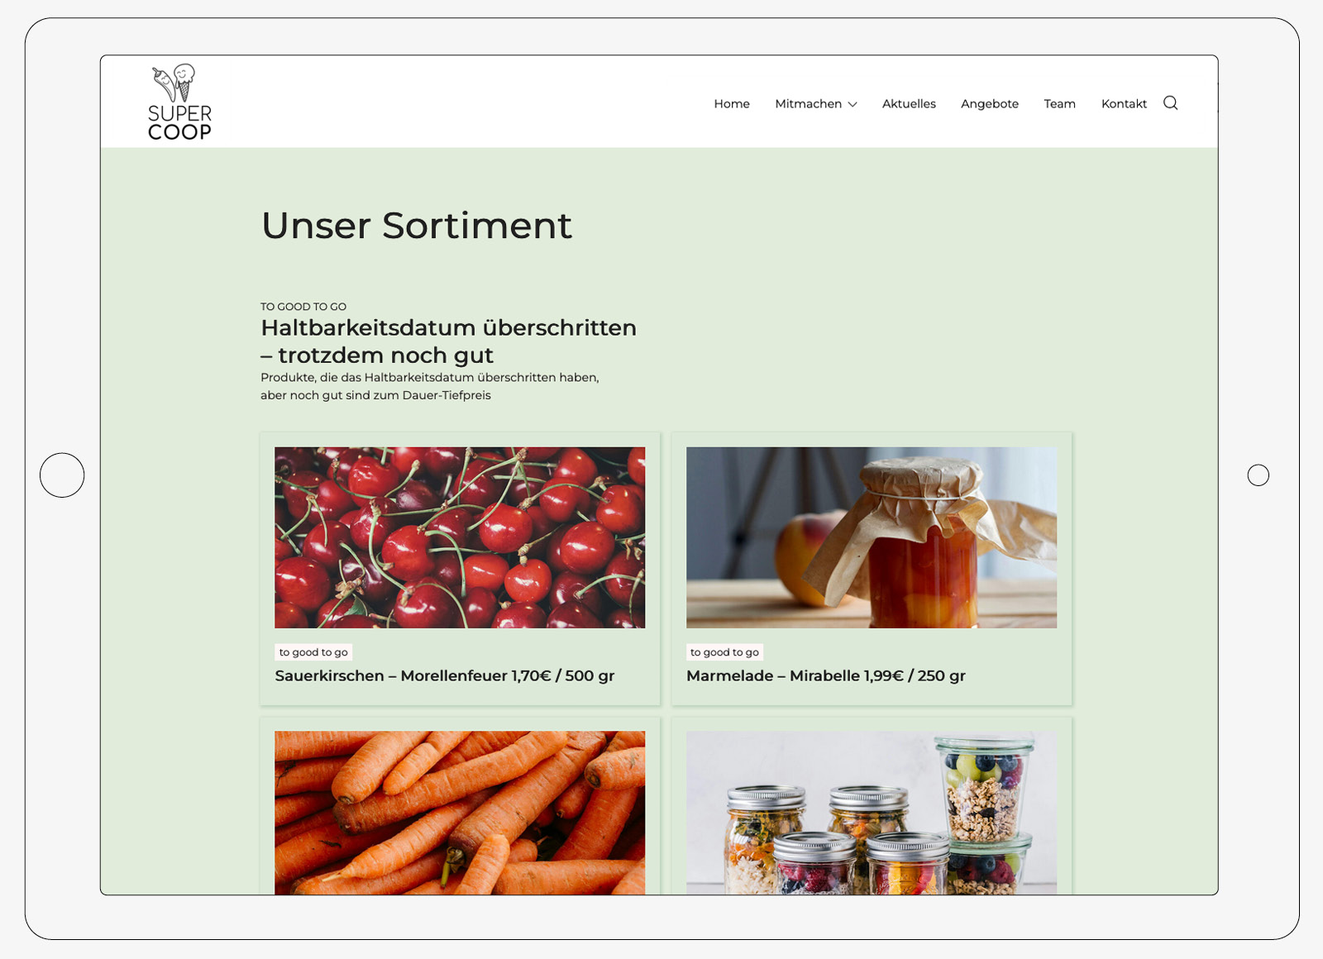Screen dimensions: 1323x959
Task: Open the Mirabelle jam jar photo
Action: [x=872, y=537]
